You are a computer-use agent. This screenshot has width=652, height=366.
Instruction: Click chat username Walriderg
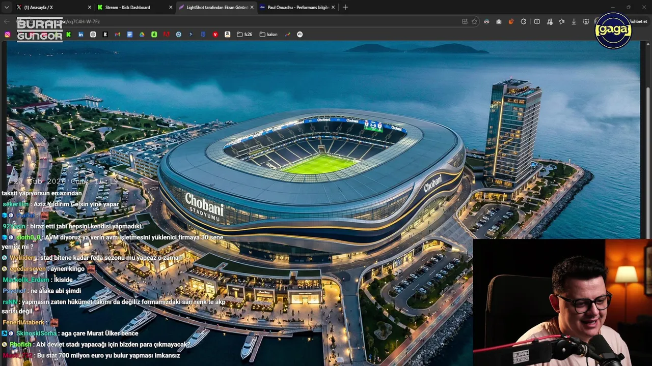(x=22, y=258)
